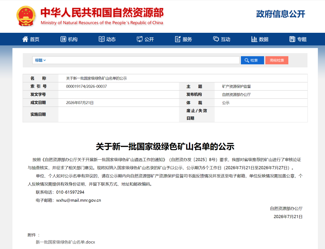Image resolution: width=325 pixels, height=249 pixels.
Task: Download 新一批国家级绿色矿山名单.docx attachment
Action: tap(65, 242)
